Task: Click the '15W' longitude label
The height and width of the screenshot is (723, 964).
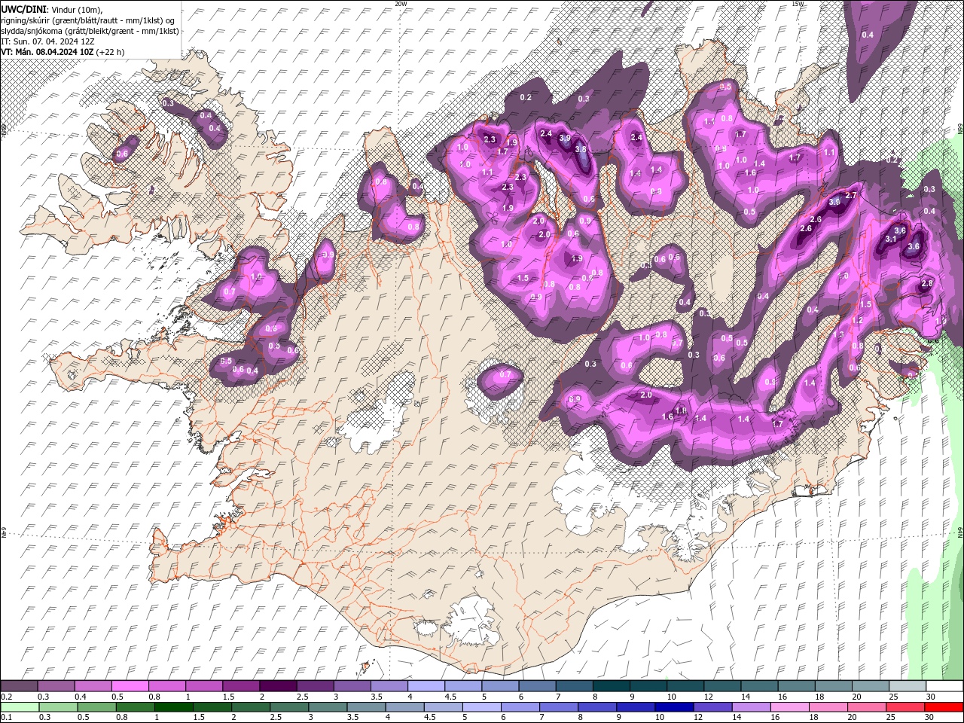Action: coord(798,4)
